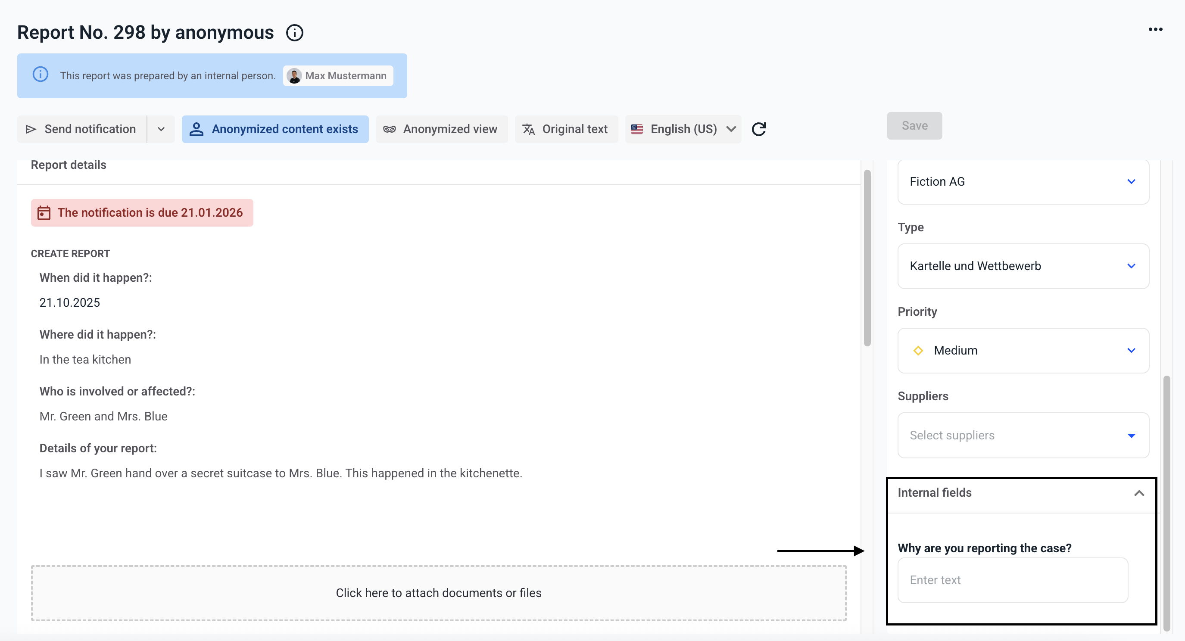Toggle Anonymized content exists button
This screenshot has height=641, width=1185.
275,129
